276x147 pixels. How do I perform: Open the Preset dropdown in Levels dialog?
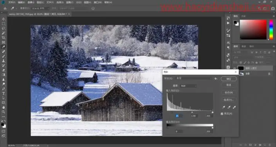coord(193,79)
